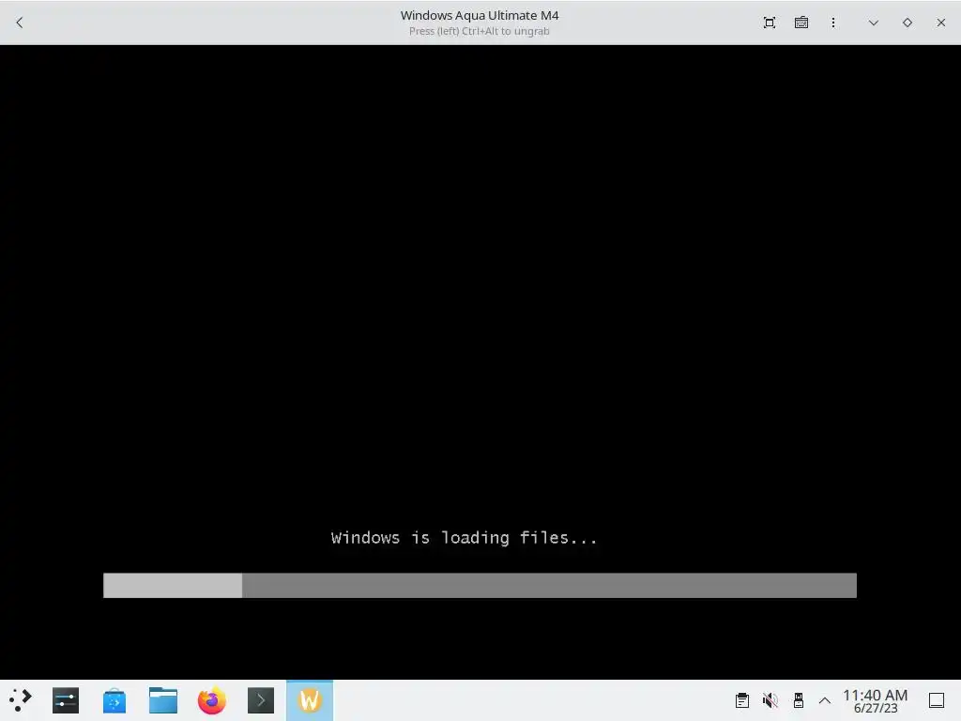Open clipboard tray icon
Screen dimensions: 961x721
point(742,700)
